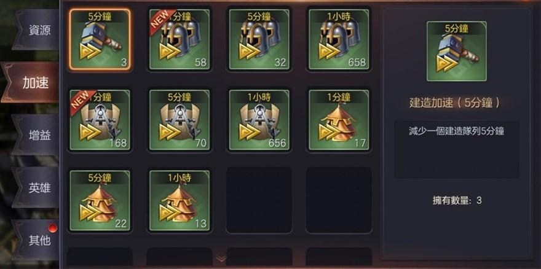Select the NEW helmet speedup with 58
Image resolution: width=541 pixels, height=269 pixels.
[x=180, y=40]
